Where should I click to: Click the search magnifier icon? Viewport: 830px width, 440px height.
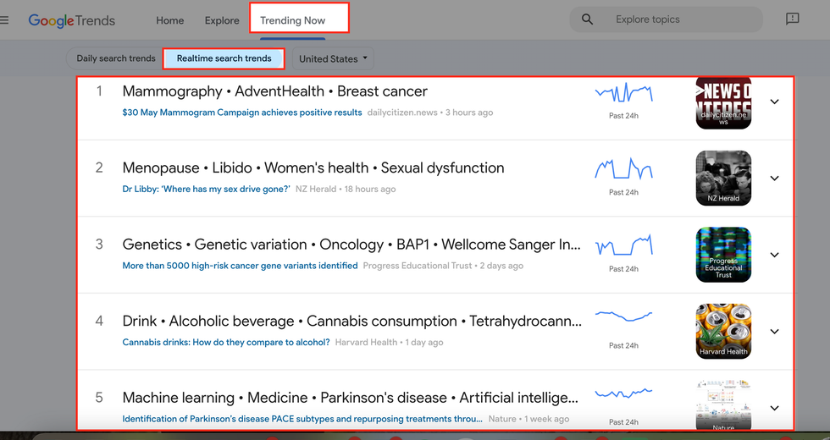click(x=587, y=19)
